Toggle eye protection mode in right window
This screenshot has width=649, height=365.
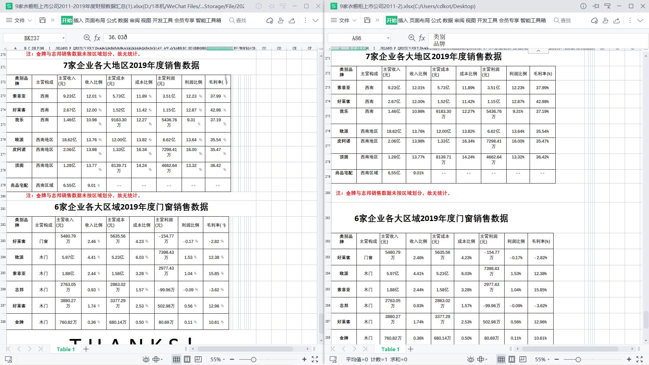tap(470, 359)
